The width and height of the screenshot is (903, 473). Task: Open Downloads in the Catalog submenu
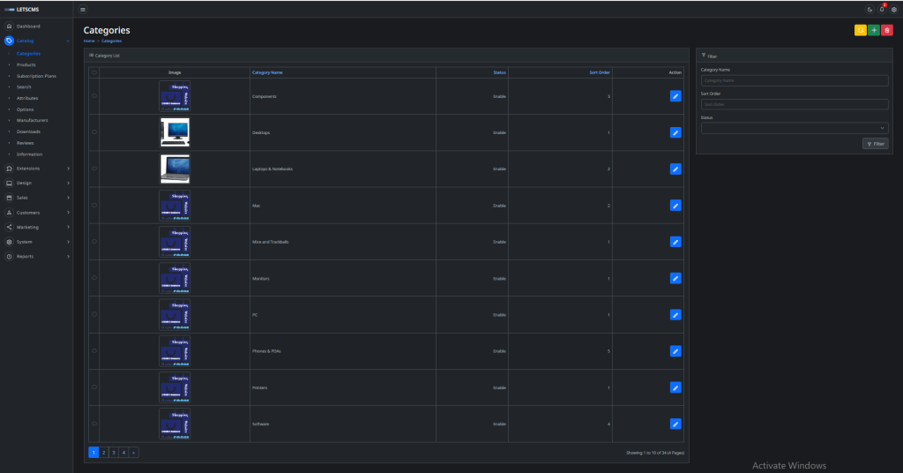coord(28,131)
